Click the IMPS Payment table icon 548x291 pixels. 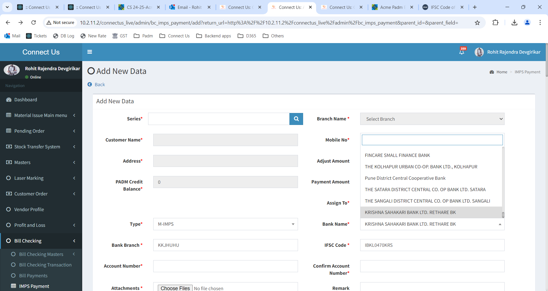pos(13,286)
